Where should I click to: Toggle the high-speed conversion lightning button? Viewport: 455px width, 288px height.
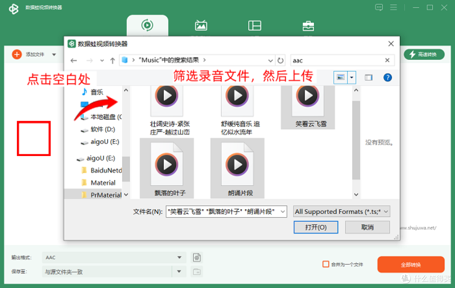[x=424, y=54]
